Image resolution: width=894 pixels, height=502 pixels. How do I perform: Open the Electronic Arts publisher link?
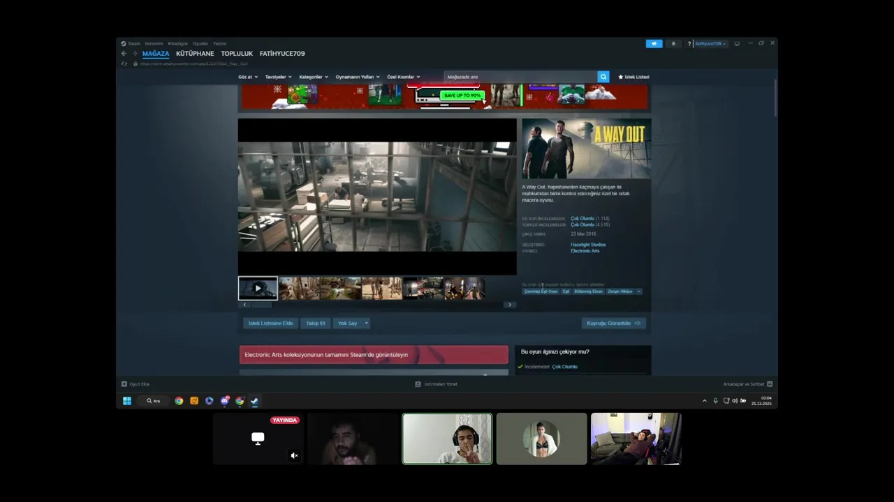click(x=585, y=251)
